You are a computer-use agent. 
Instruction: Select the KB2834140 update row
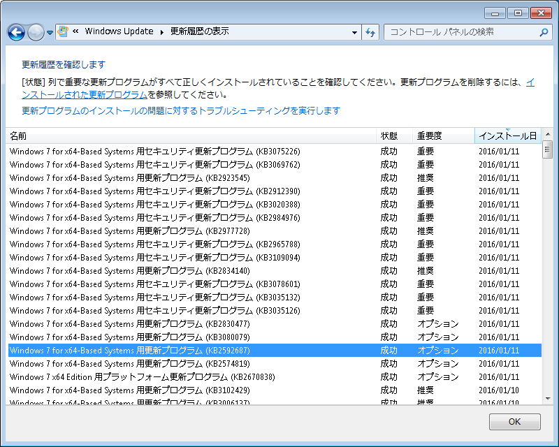point(275,271)
